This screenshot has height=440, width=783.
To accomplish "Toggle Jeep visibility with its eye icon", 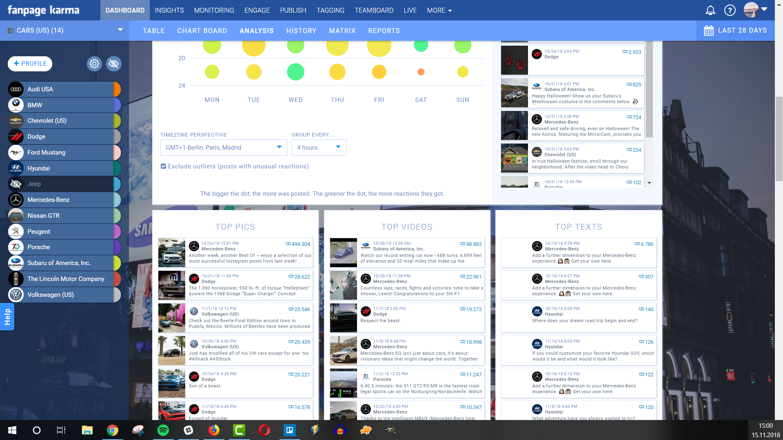I will (x=16, y=184).
